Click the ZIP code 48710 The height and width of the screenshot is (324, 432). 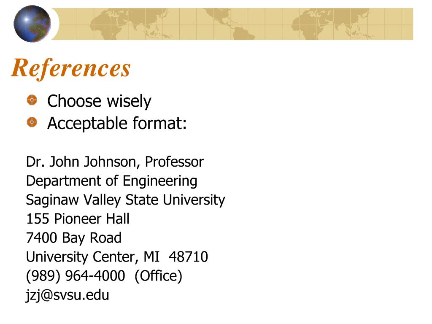click(x=189, y=257)
